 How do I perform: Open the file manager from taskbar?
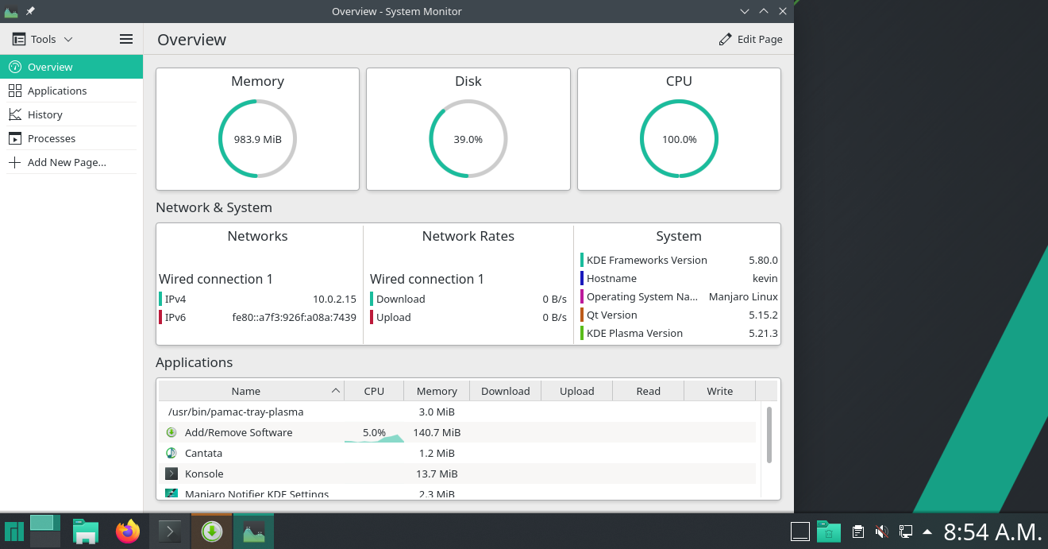[x=85, y=532]
